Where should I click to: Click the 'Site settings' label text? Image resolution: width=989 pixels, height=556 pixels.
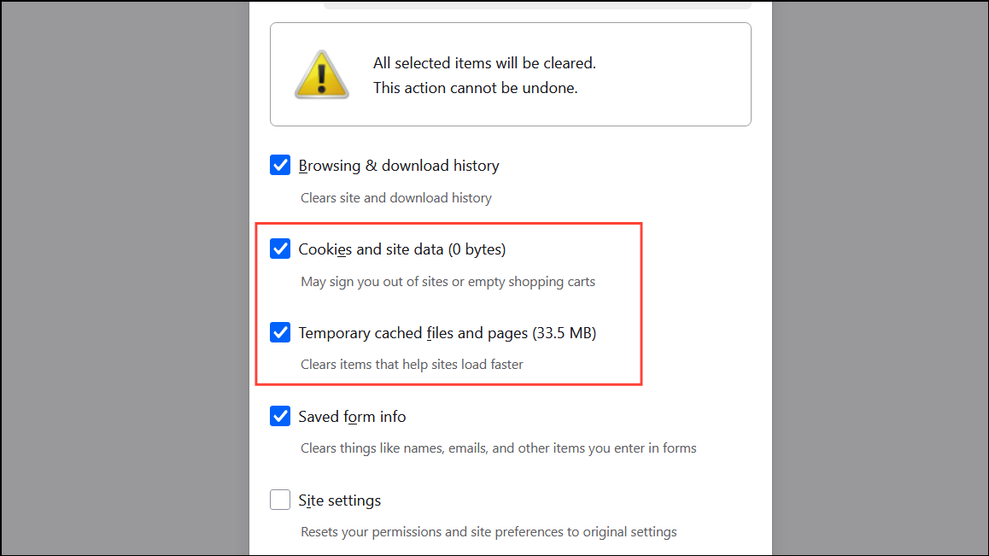point(339,500)
